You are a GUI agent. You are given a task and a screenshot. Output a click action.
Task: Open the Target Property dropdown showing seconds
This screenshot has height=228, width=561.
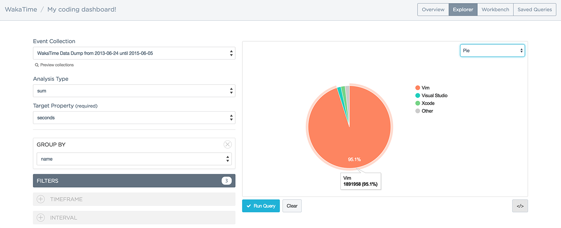tap(134, 118)
